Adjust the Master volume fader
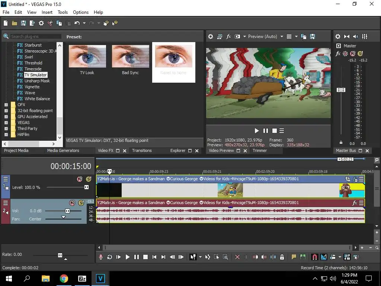 [x=341, y=90]
